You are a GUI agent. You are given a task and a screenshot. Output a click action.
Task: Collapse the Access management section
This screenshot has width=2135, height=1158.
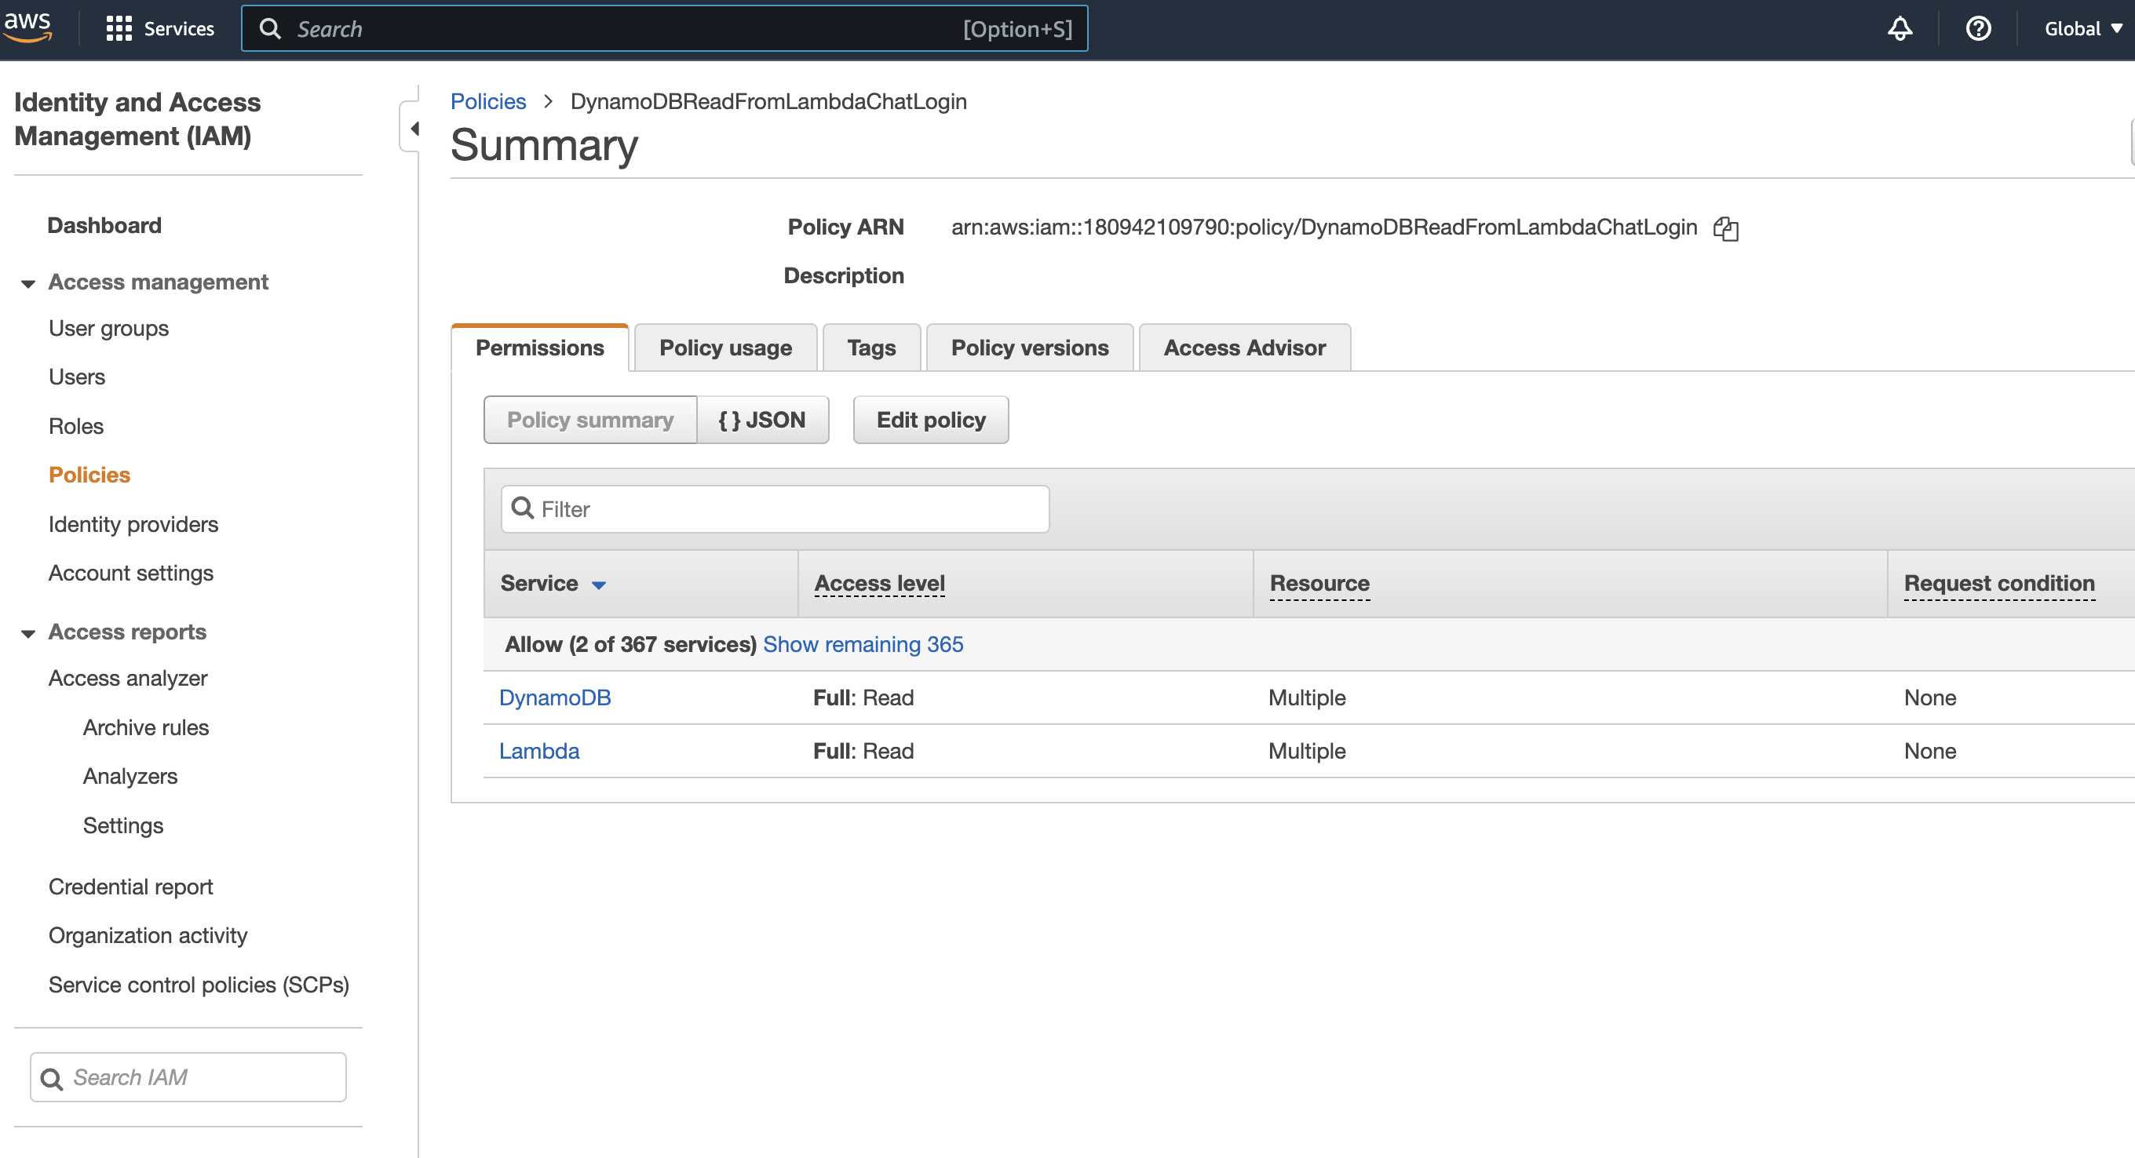click(28, 283)
